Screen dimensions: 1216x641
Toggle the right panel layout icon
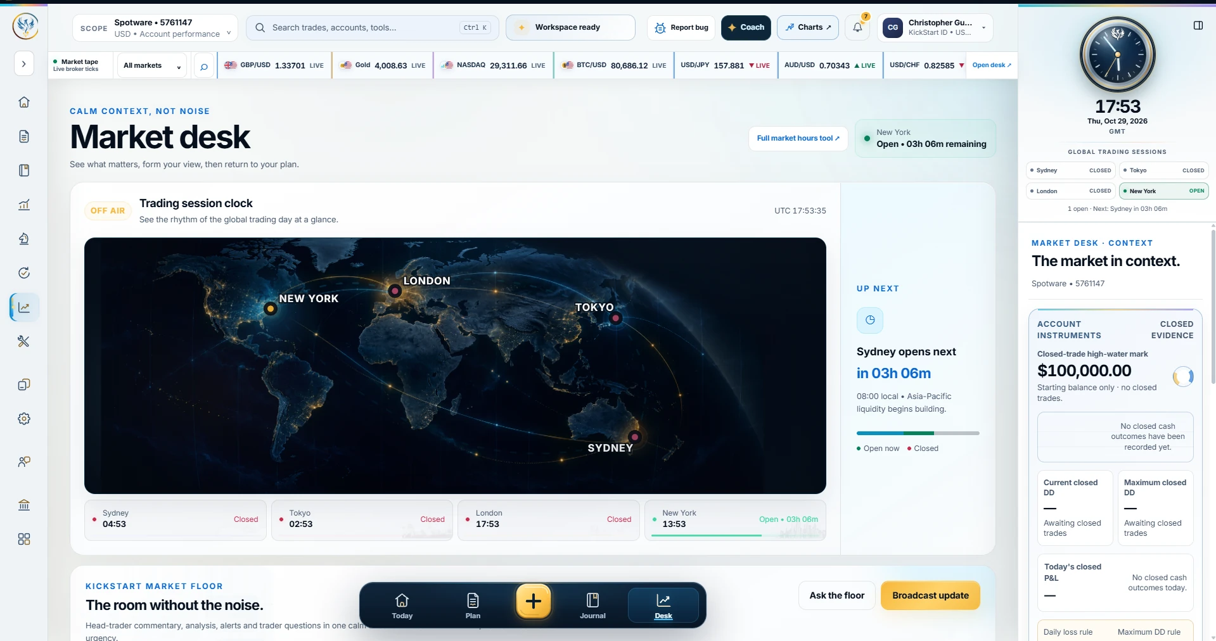[x=1198, y=25]
